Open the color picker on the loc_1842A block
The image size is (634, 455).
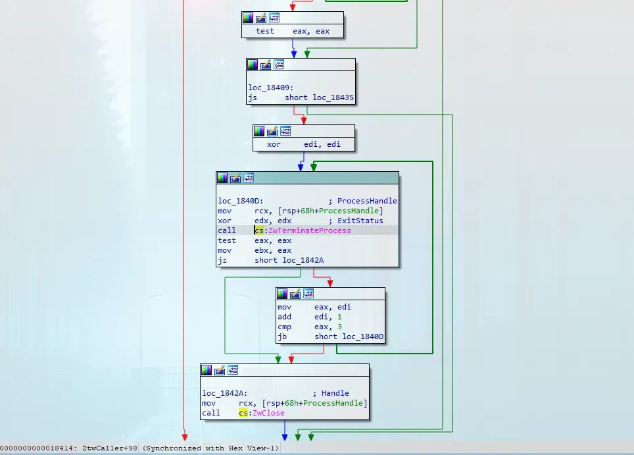(x=207, y=370)
